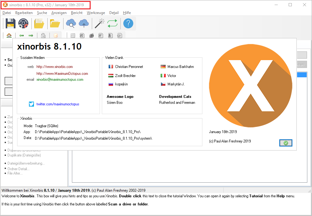The image size is (312, 216).
Task: Click Rutherford and Freeman credit text
Action: point(177,103)
